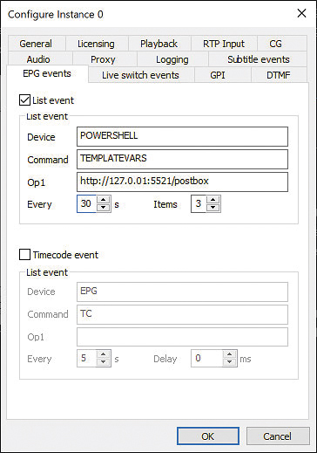Screen dimensions: 317x453
Task: Open the Licensing tab
Action: click(x=97, y=44)
